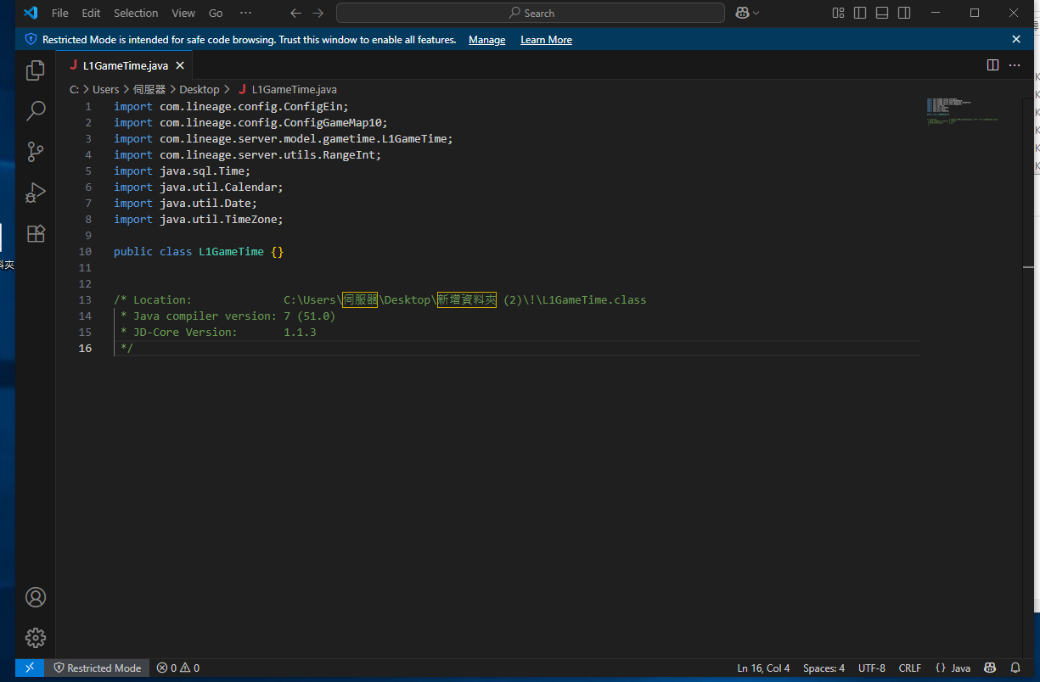Image resolution: width=1040 pixels, height=682 pixels.
Task: Select the L1GameTime.java editor tab
Action: [x=126, y=65]
